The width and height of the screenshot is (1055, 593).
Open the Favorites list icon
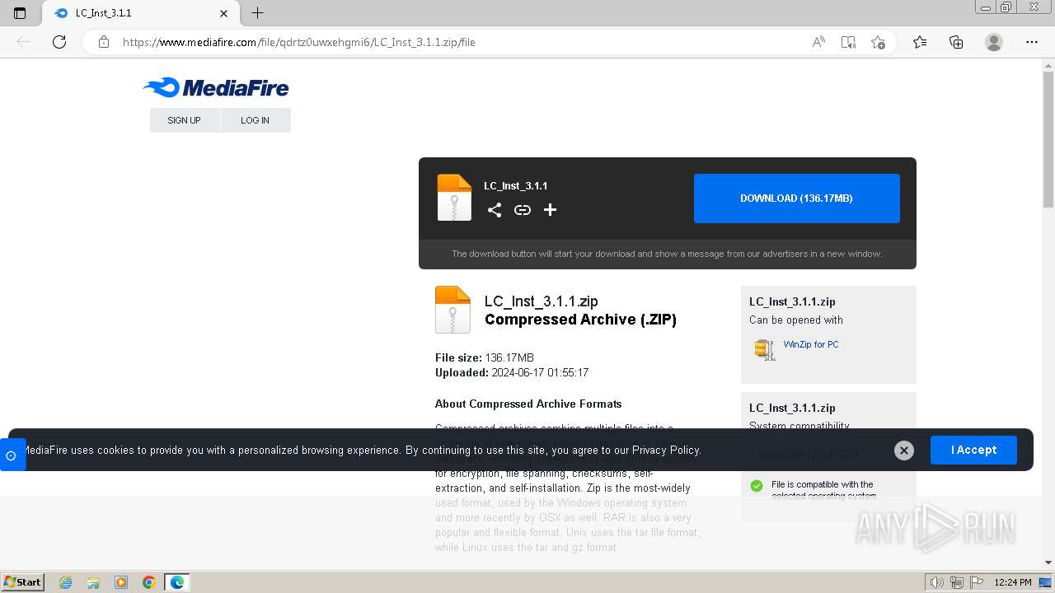click(x=920, y=42)
